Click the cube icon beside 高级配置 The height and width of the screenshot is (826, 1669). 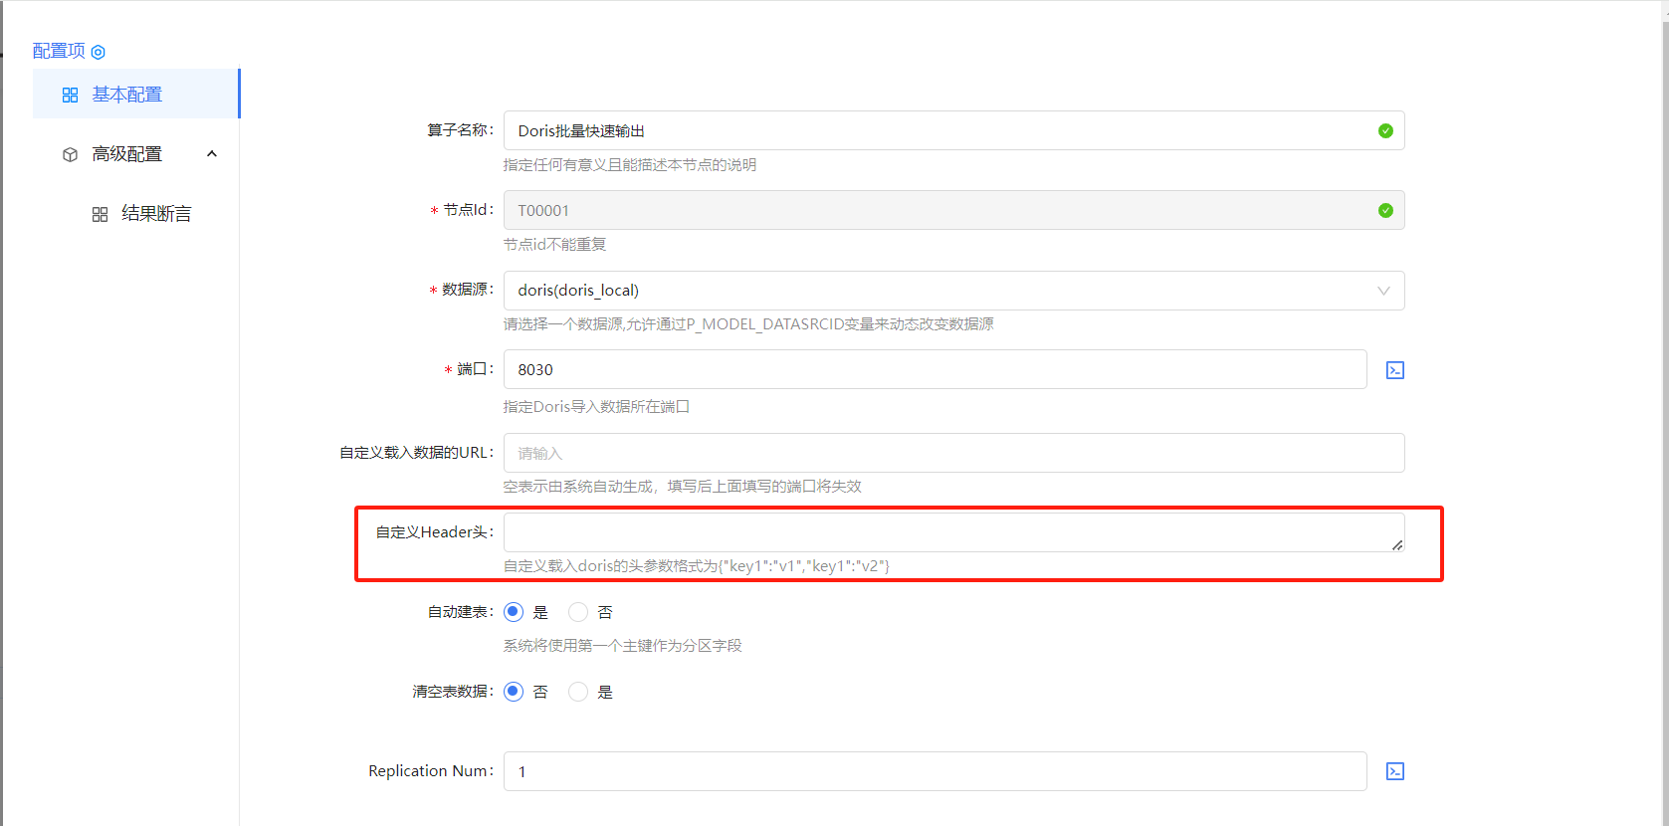pyautogui.click(x=70, y=154)
